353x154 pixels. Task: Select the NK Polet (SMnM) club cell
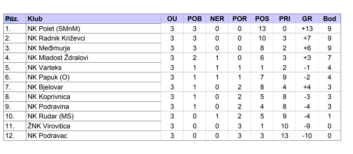pyautogui.click(x=54, y=29)
